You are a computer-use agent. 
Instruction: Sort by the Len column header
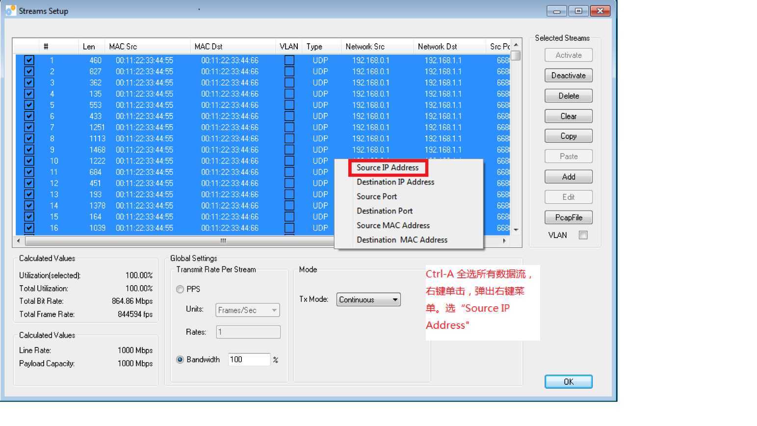[x=91, y=47]
